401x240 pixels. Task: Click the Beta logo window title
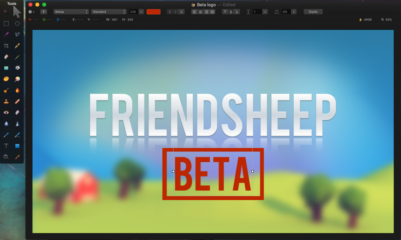tap(206, 5)
